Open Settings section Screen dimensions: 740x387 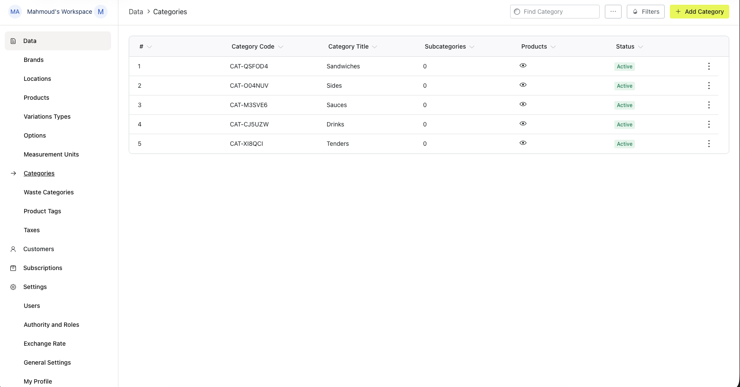point(35,287)
